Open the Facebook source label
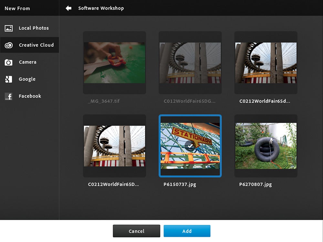323x242 pixels. 30,96
